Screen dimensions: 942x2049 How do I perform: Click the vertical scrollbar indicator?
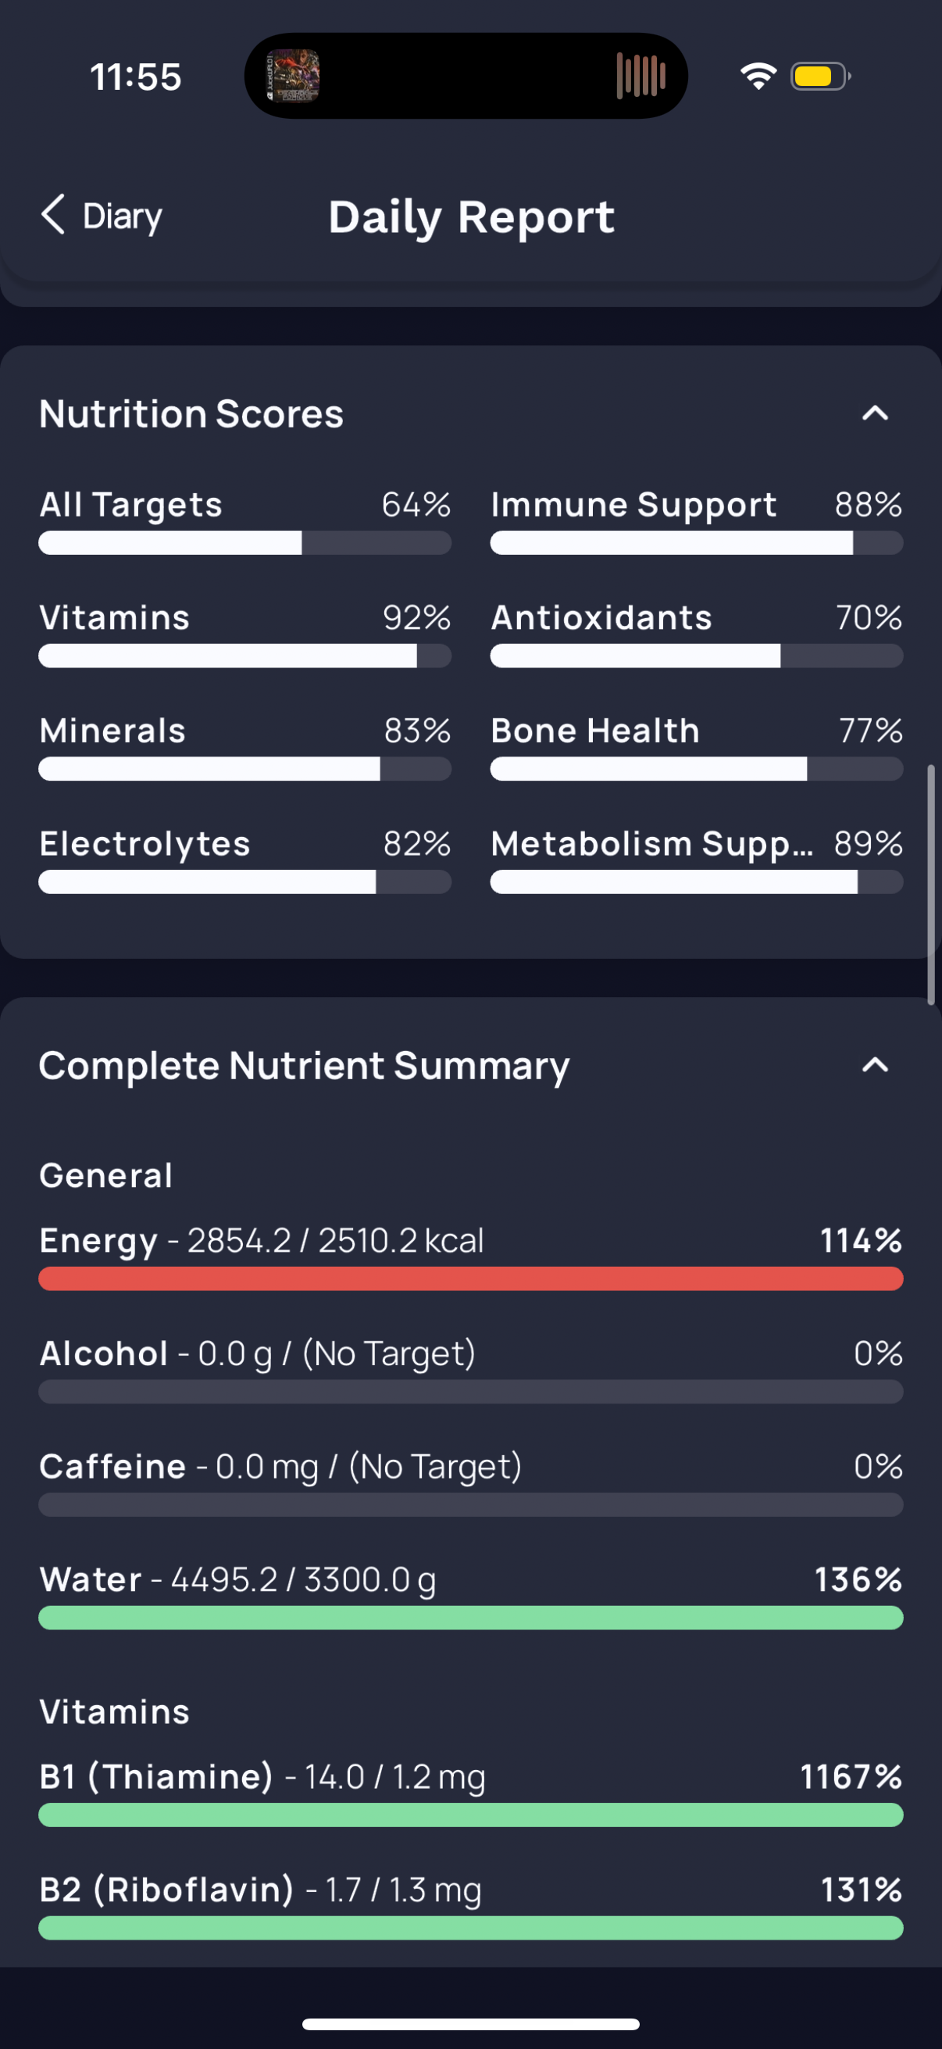(x=931, y=885)
